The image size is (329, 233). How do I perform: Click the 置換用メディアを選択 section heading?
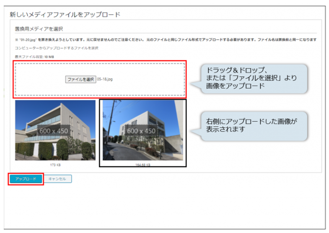(x=39, y=29)
